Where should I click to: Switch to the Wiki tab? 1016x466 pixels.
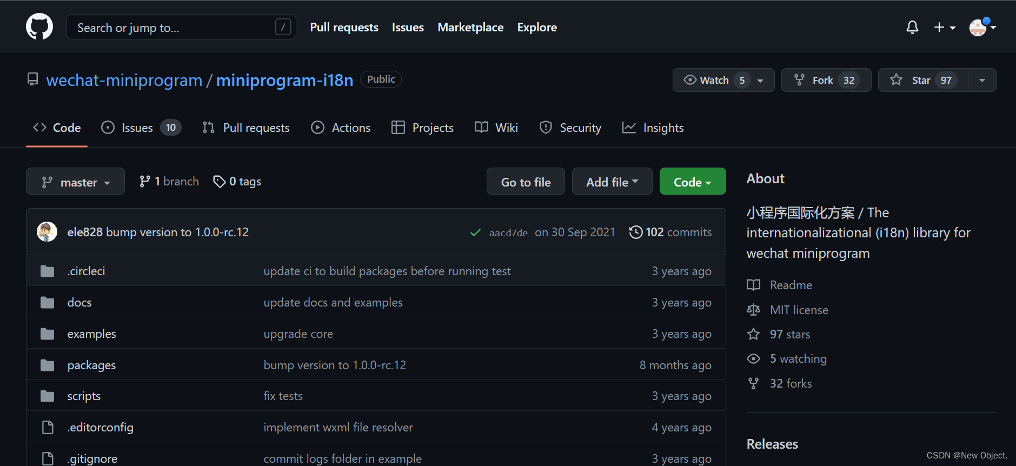pos(496,128)
